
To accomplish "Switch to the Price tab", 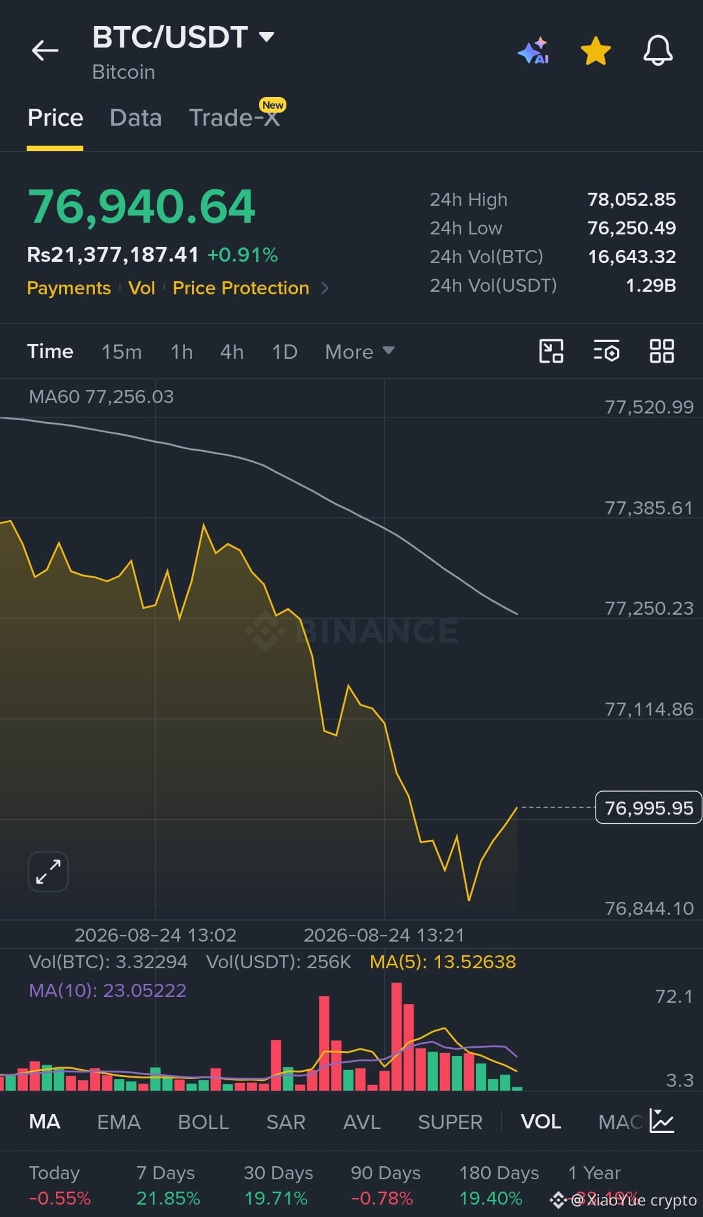I will coord(55,118).
